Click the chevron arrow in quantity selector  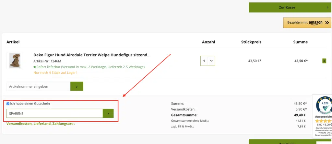tap(212, 61)
